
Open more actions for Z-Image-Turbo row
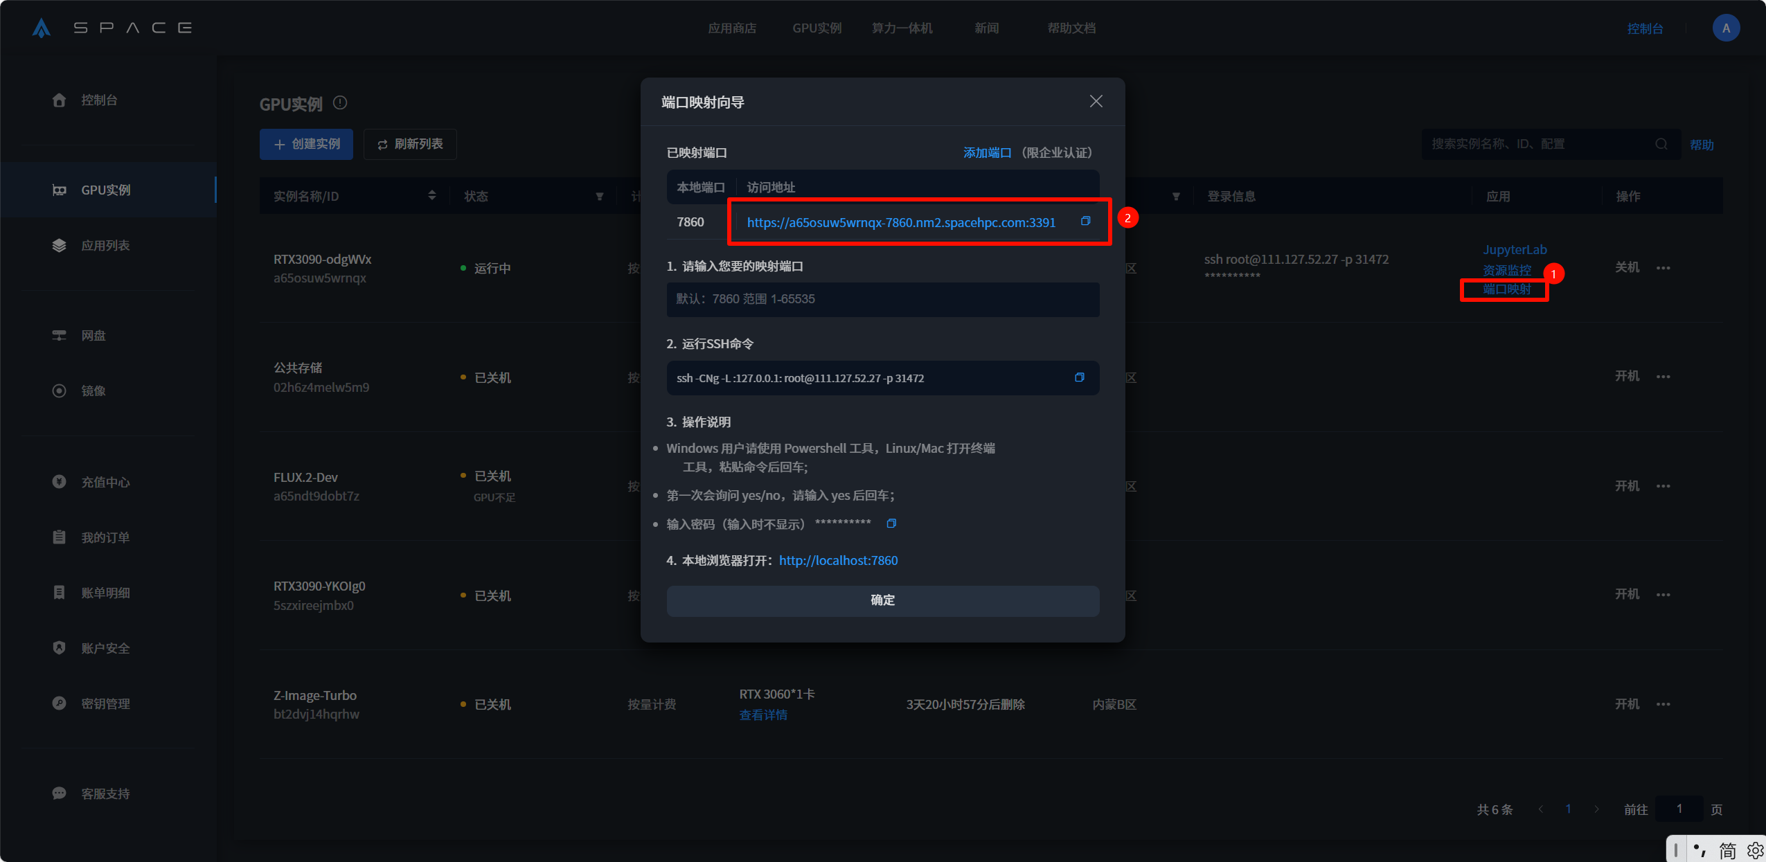coord(1663,704)
